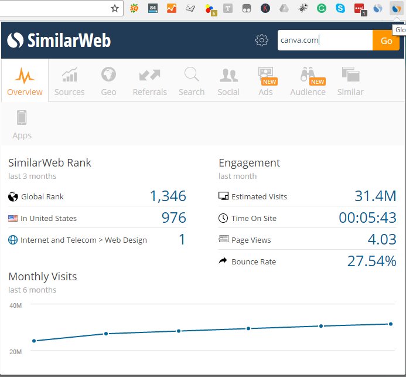Open the Similar sites tab
This screenshot has width=406, height=377.
(x=350, y=81)
